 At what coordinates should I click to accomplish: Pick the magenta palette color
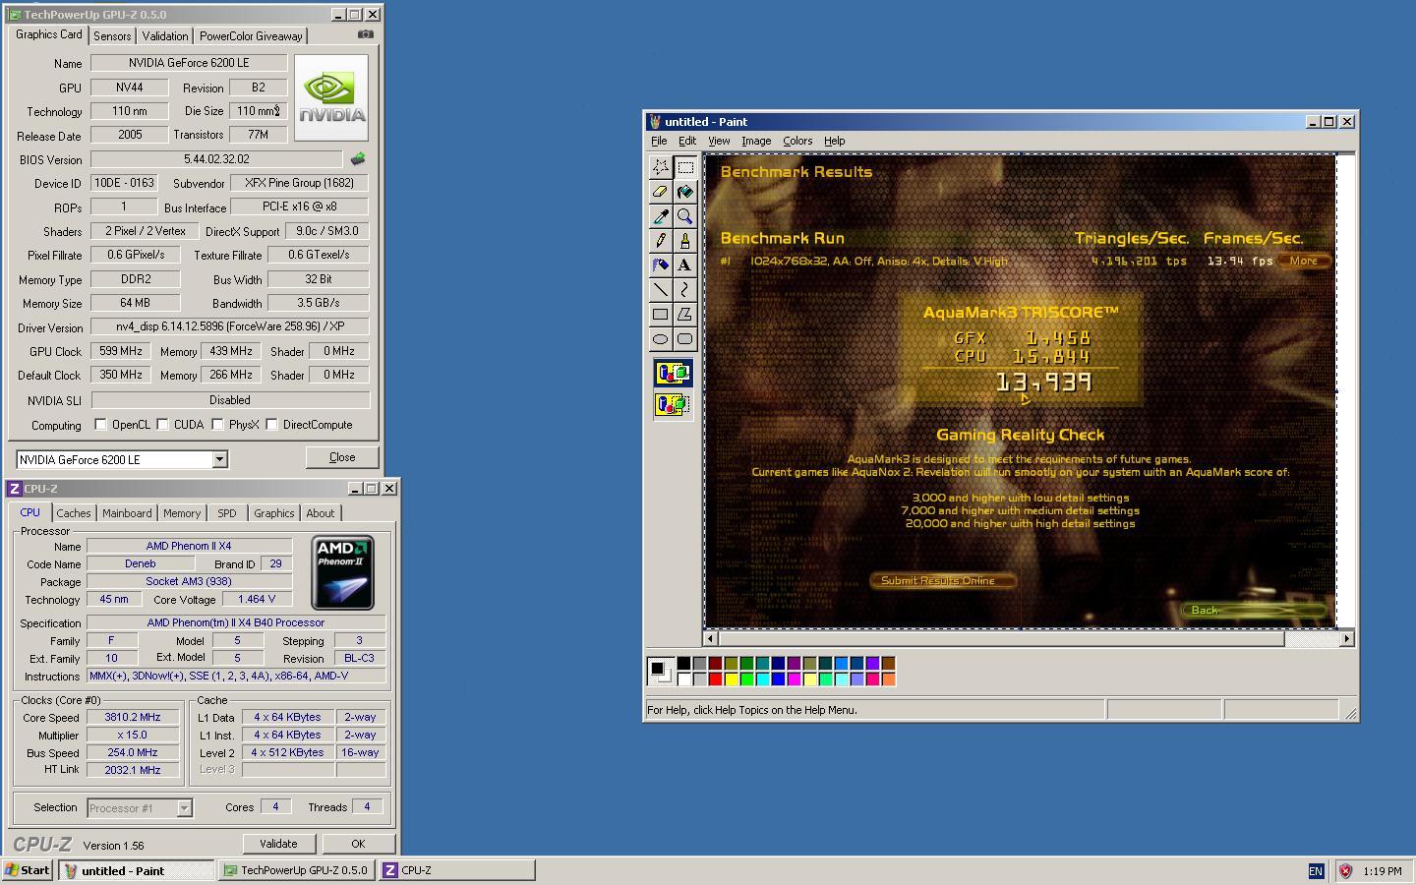tap(794, 678)
